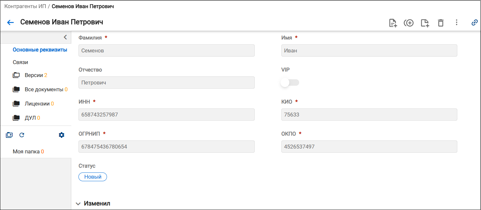481x210 pixels.
Task: Open the sidebar settings gear
Action: click(62, 135)
